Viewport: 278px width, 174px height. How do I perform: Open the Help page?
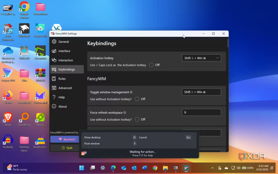(x=67, y=97)
